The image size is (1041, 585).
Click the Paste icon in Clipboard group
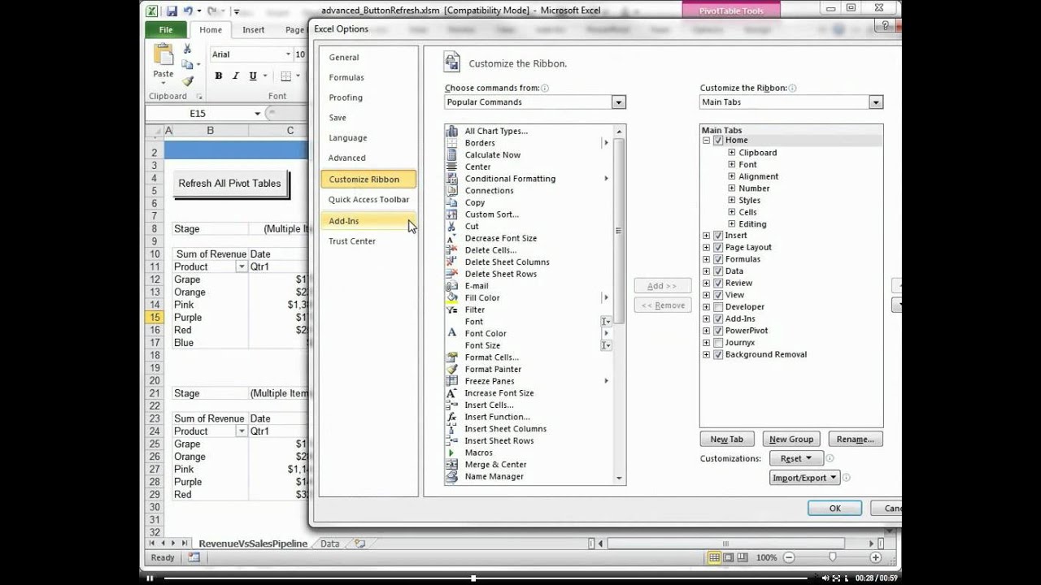(x=163, y=55)
